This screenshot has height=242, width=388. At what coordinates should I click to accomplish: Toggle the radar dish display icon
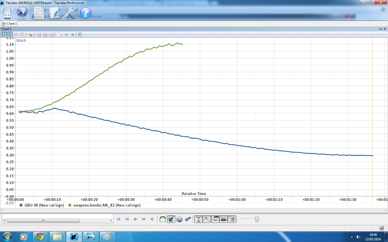232,219
